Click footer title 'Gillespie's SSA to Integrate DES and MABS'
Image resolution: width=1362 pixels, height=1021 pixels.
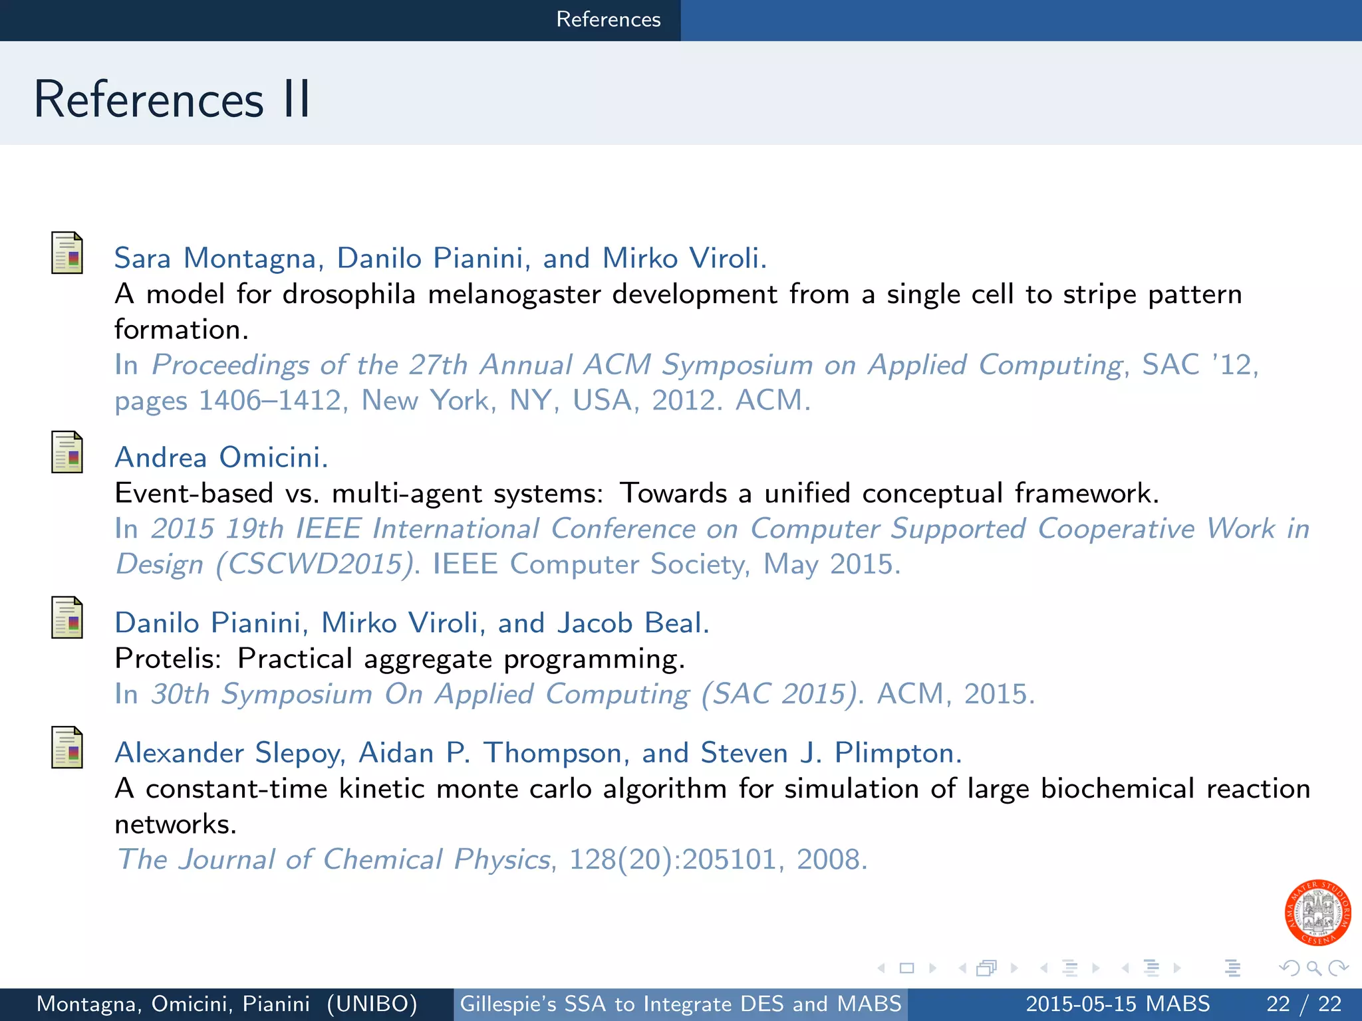pos(681,1004)
